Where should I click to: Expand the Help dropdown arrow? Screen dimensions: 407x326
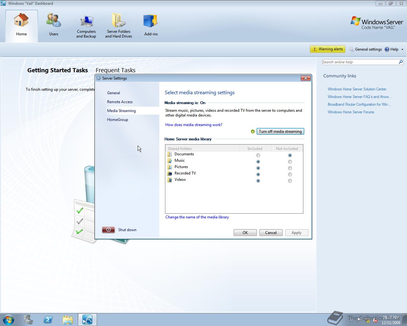tap(402, 49)
